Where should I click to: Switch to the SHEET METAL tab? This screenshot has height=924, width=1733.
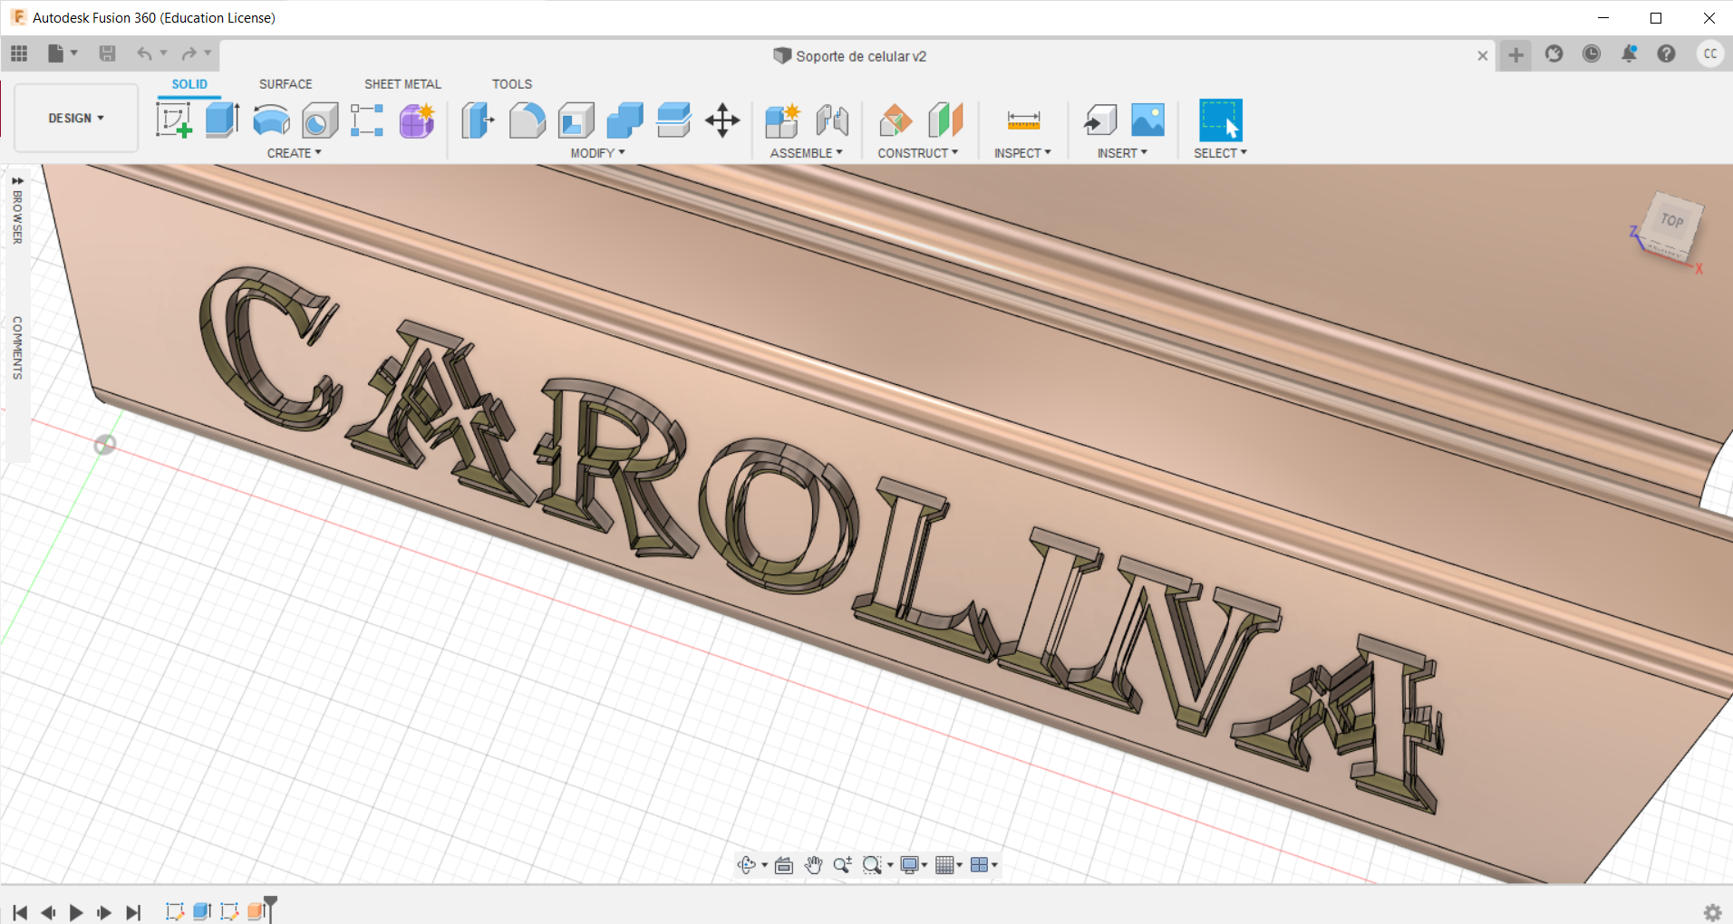402,84
